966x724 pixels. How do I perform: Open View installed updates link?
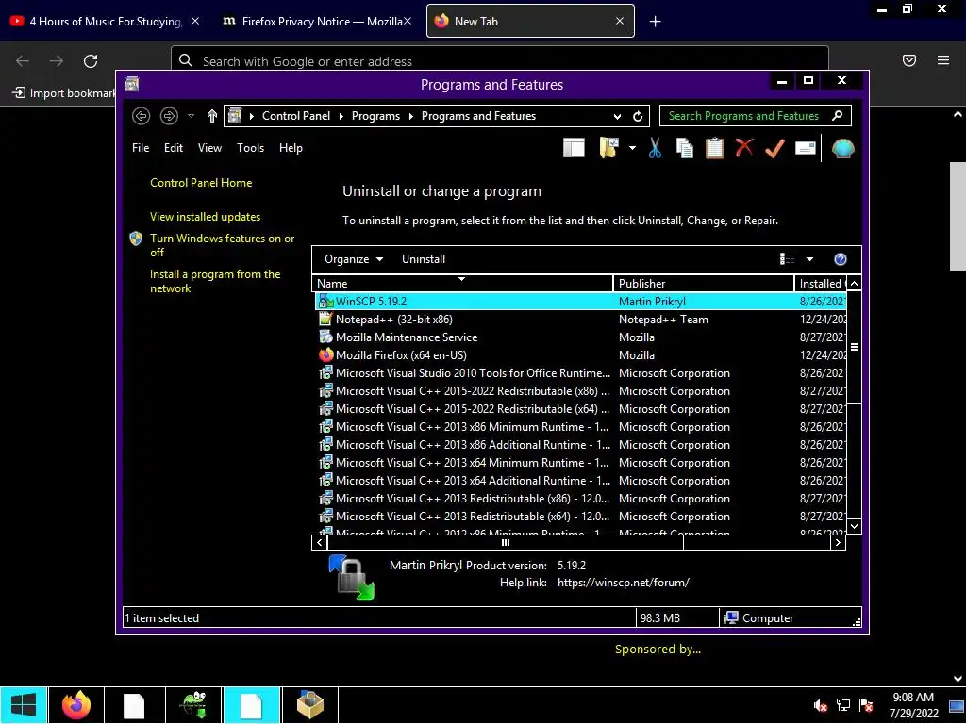[x=205, y=217]
